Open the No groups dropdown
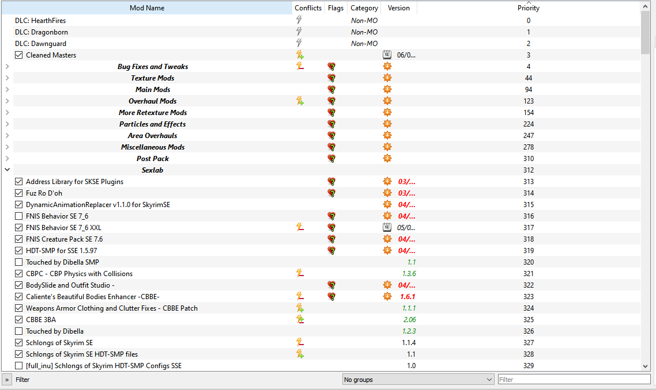This screenshot has height=390, width=656. pyautogui.click(x=418, y=379)
